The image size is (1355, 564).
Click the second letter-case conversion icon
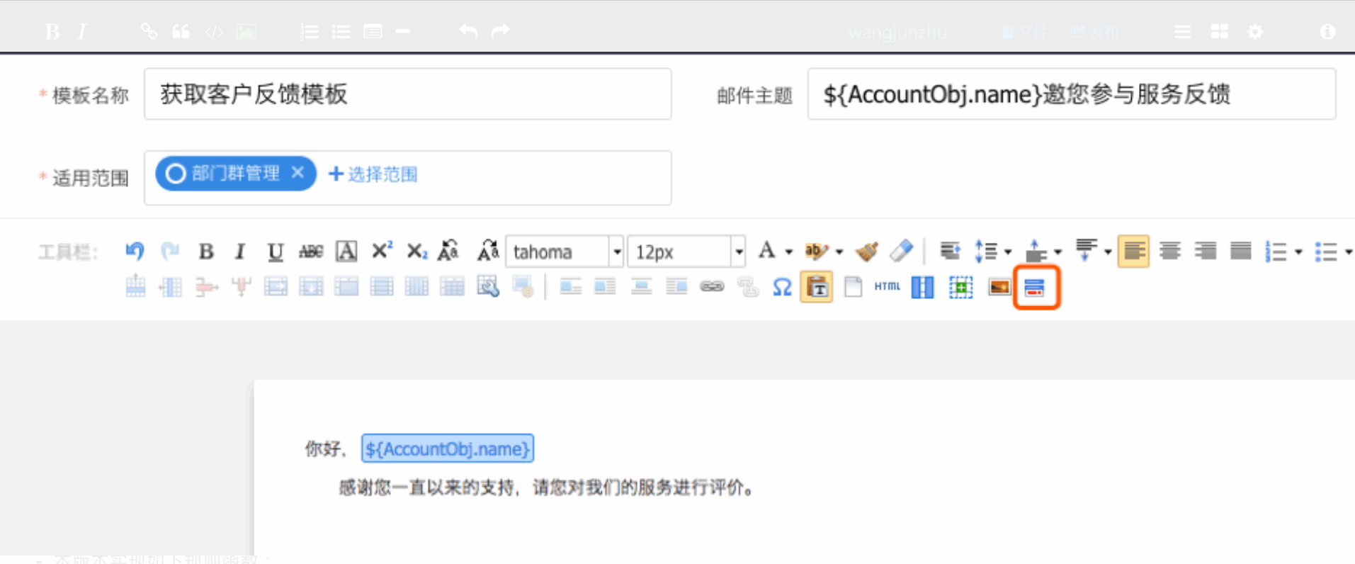(x=488, y=250)
